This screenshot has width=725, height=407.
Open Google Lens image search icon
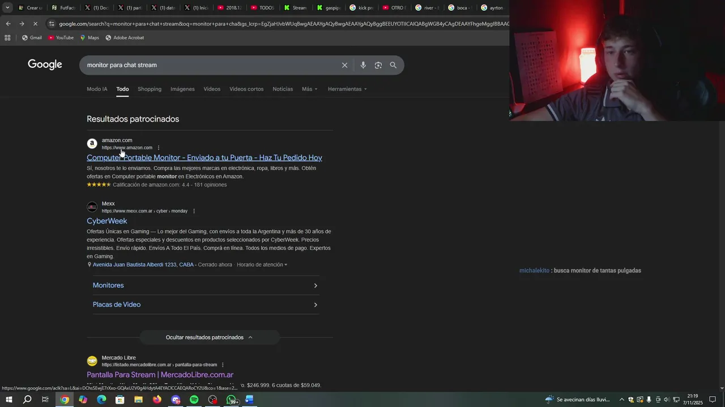point(378,65)
